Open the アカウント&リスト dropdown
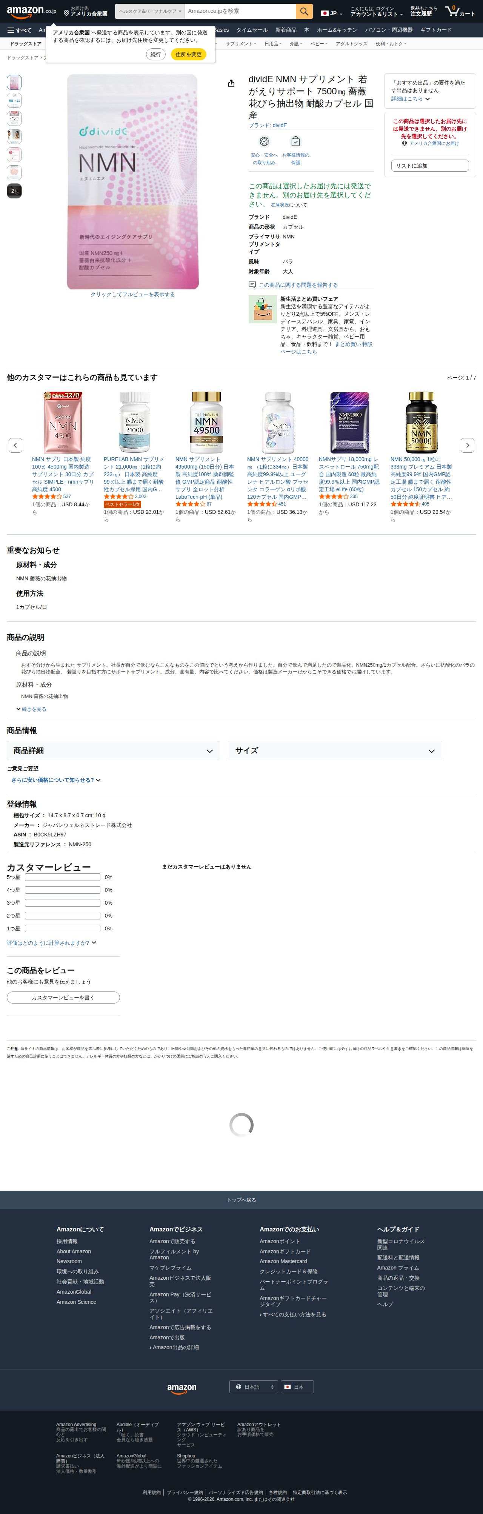Viewport: 483px width, 1514px height. click(376, 12)
